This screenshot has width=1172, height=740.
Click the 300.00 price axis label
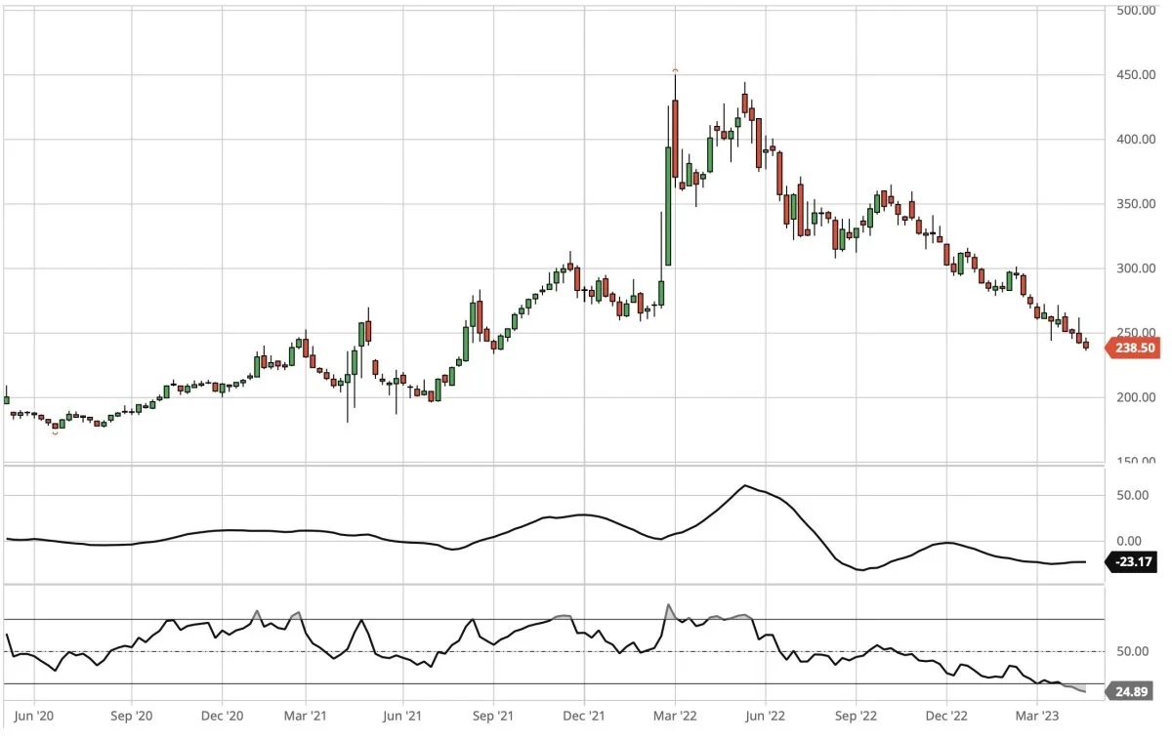(1137, 268)
